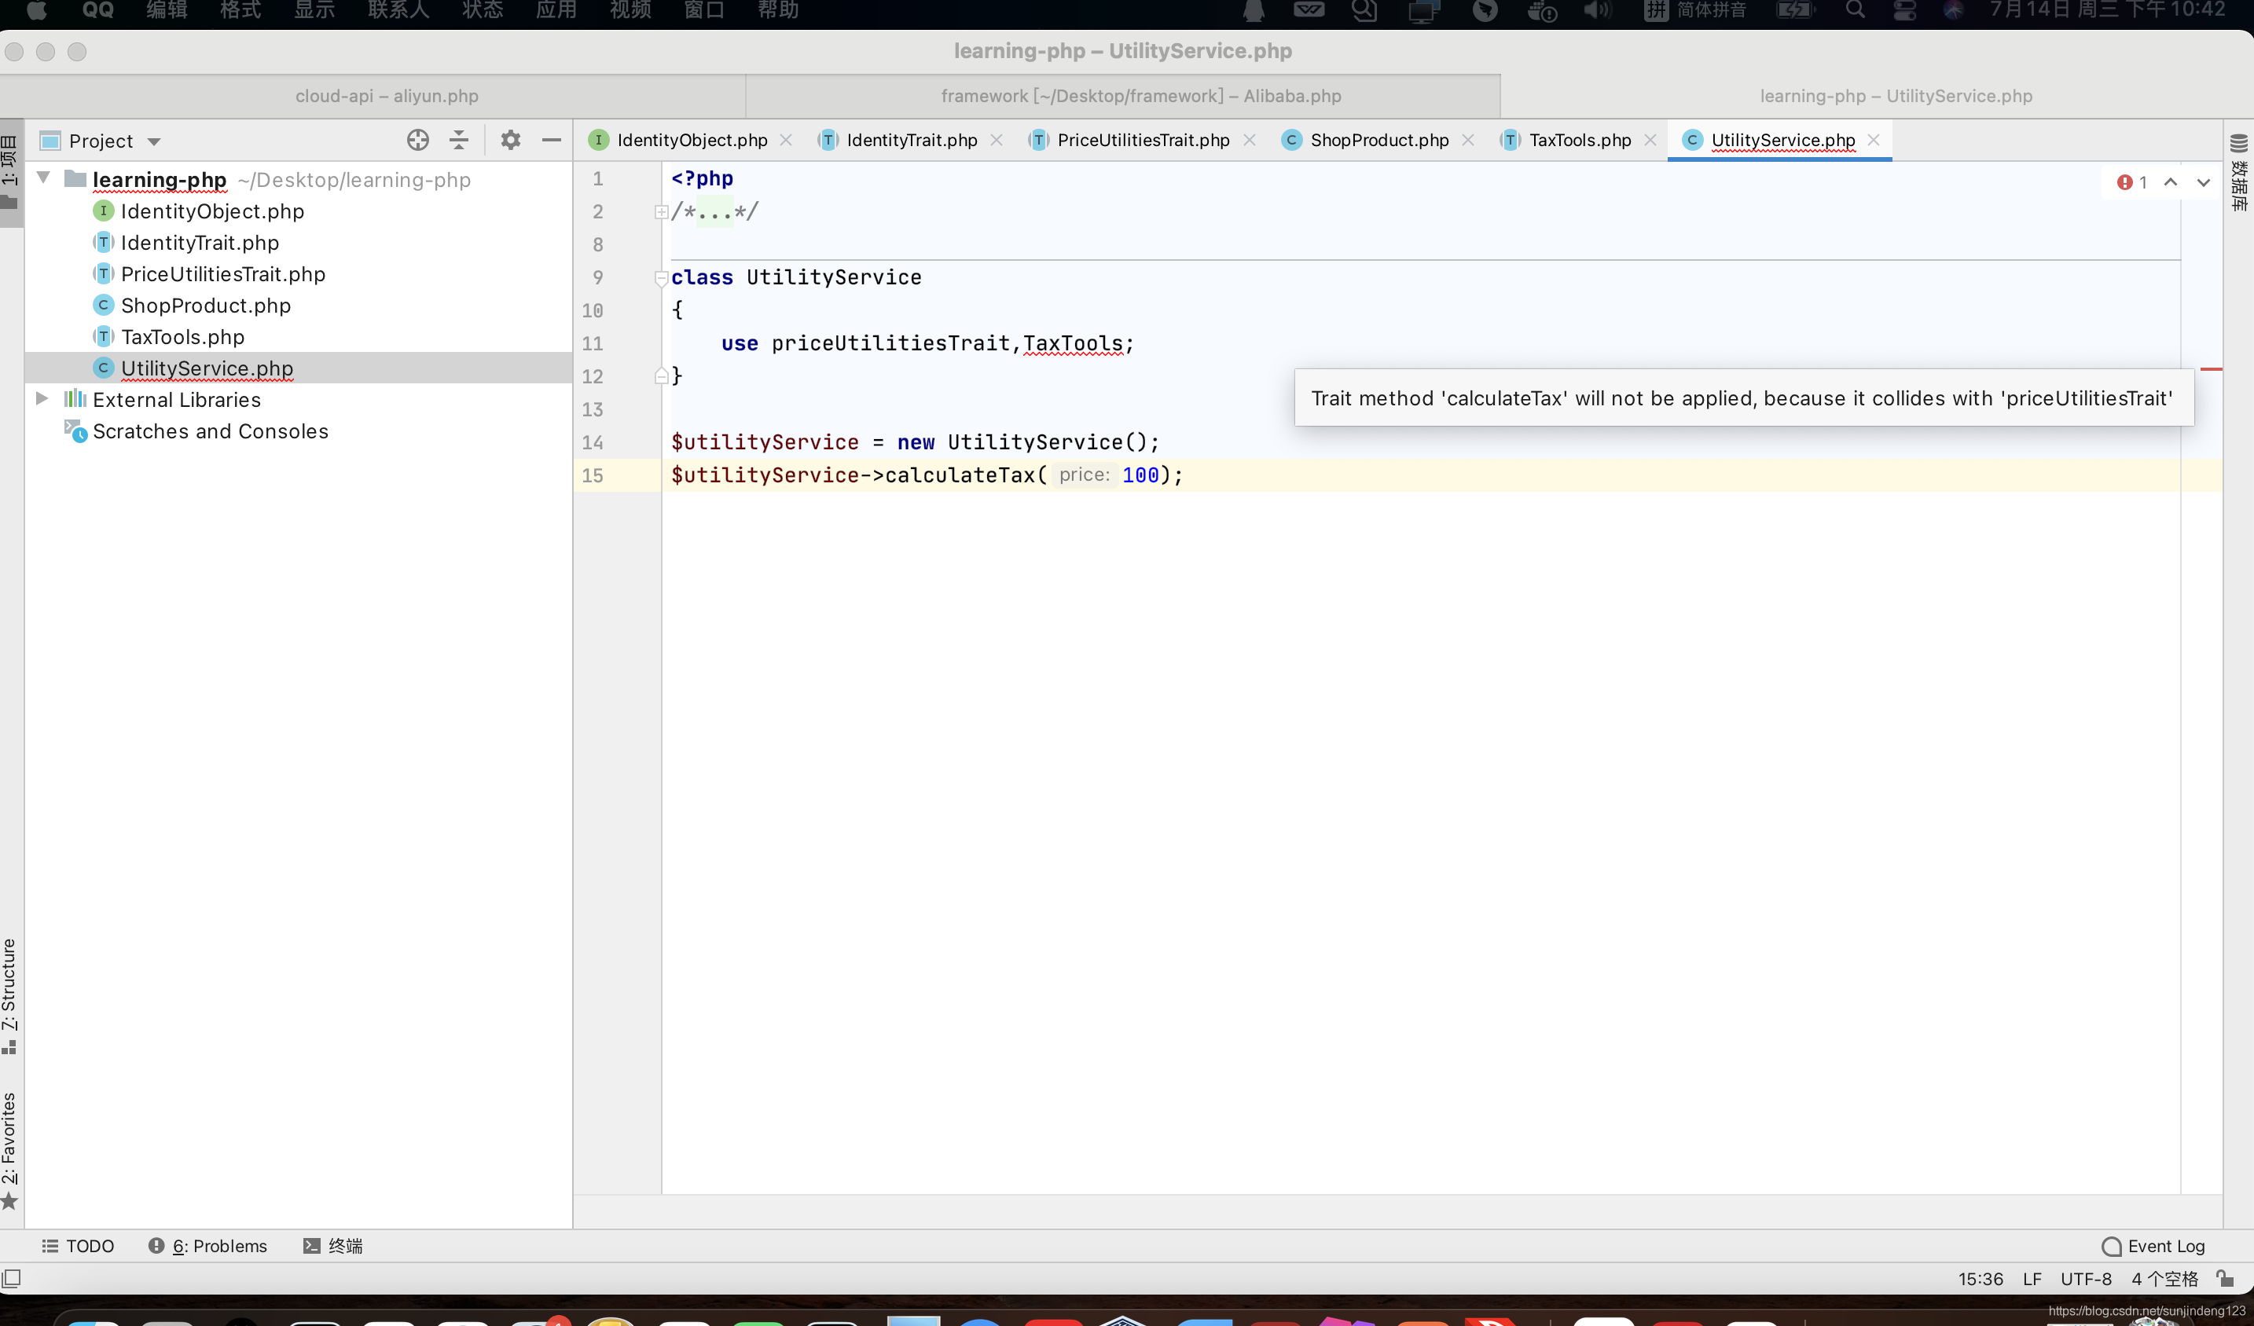Image resolution: width=2254 pixels, height=1326 pixels.
Task: Click the red error stripe marker
Action: (x=2211, y=368)
